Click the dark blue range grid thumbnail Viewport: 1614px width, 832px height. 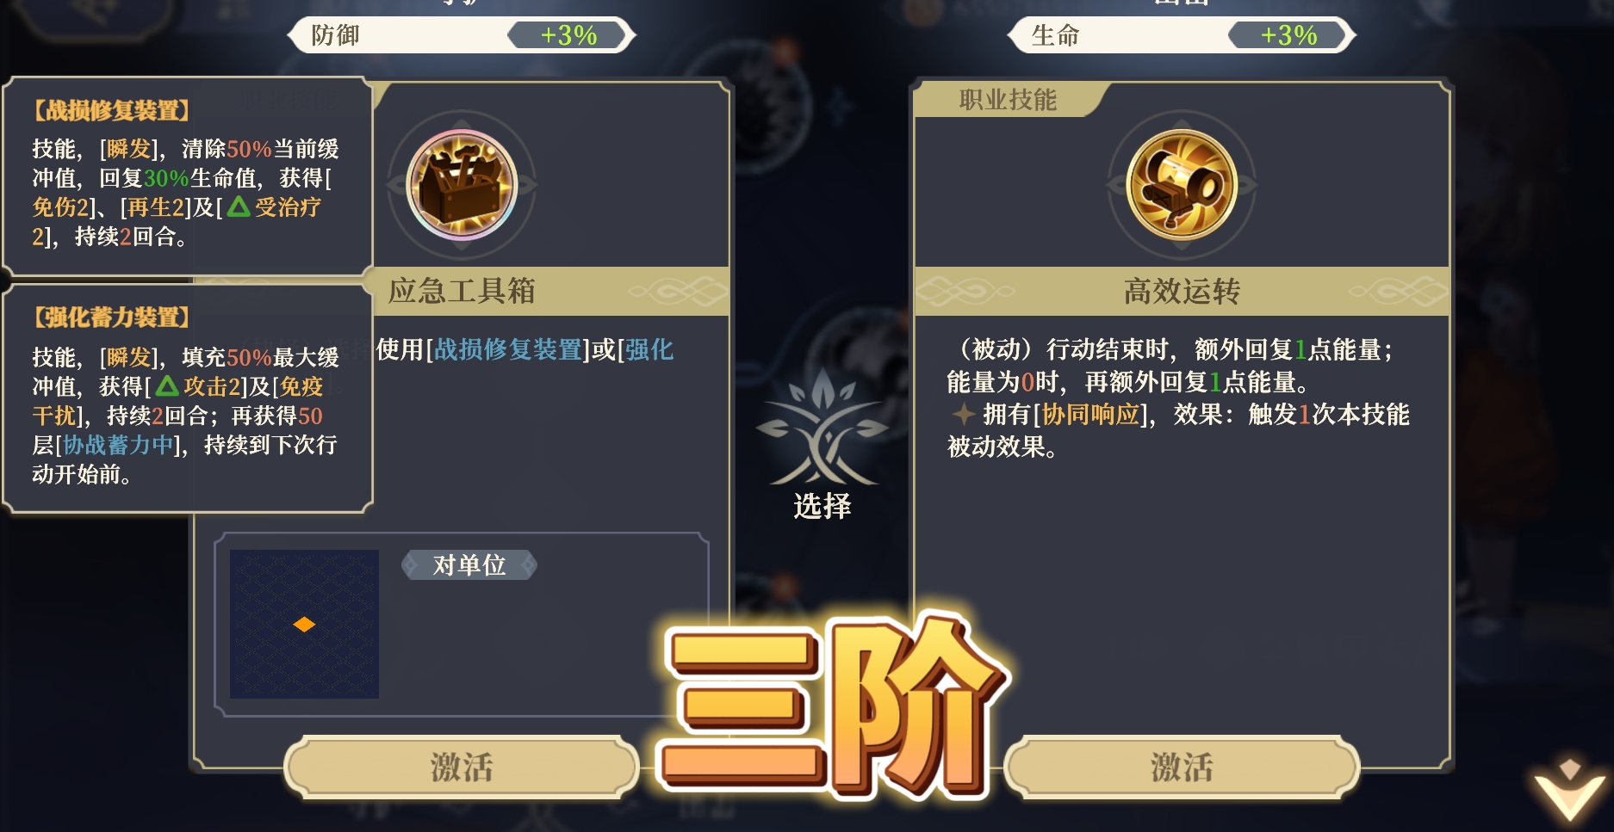[304, 624]
